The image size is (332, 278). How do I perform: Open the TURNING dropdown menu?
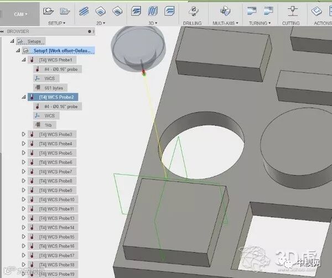[260, 23]
